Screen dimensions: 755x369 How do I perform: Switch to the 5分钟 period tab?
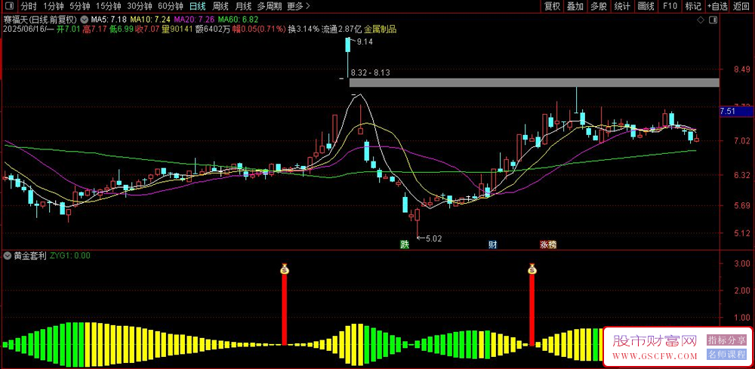[x=79, y=6]
